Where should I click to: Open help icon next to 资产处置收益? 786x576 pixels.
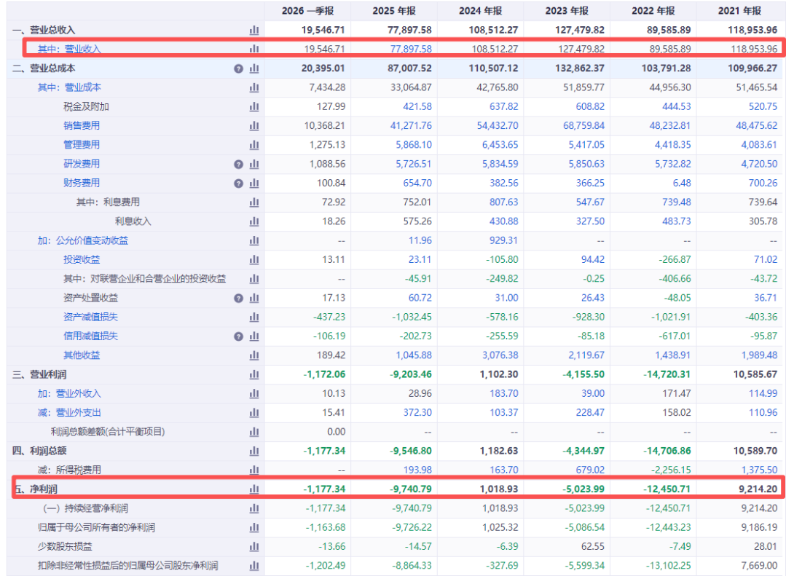pyautogui.click(x=239, y=299)
